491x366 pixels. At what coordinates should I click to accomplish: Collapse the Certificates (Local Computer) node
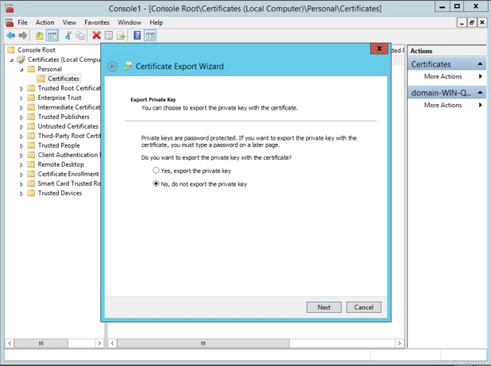click(12, 60)
